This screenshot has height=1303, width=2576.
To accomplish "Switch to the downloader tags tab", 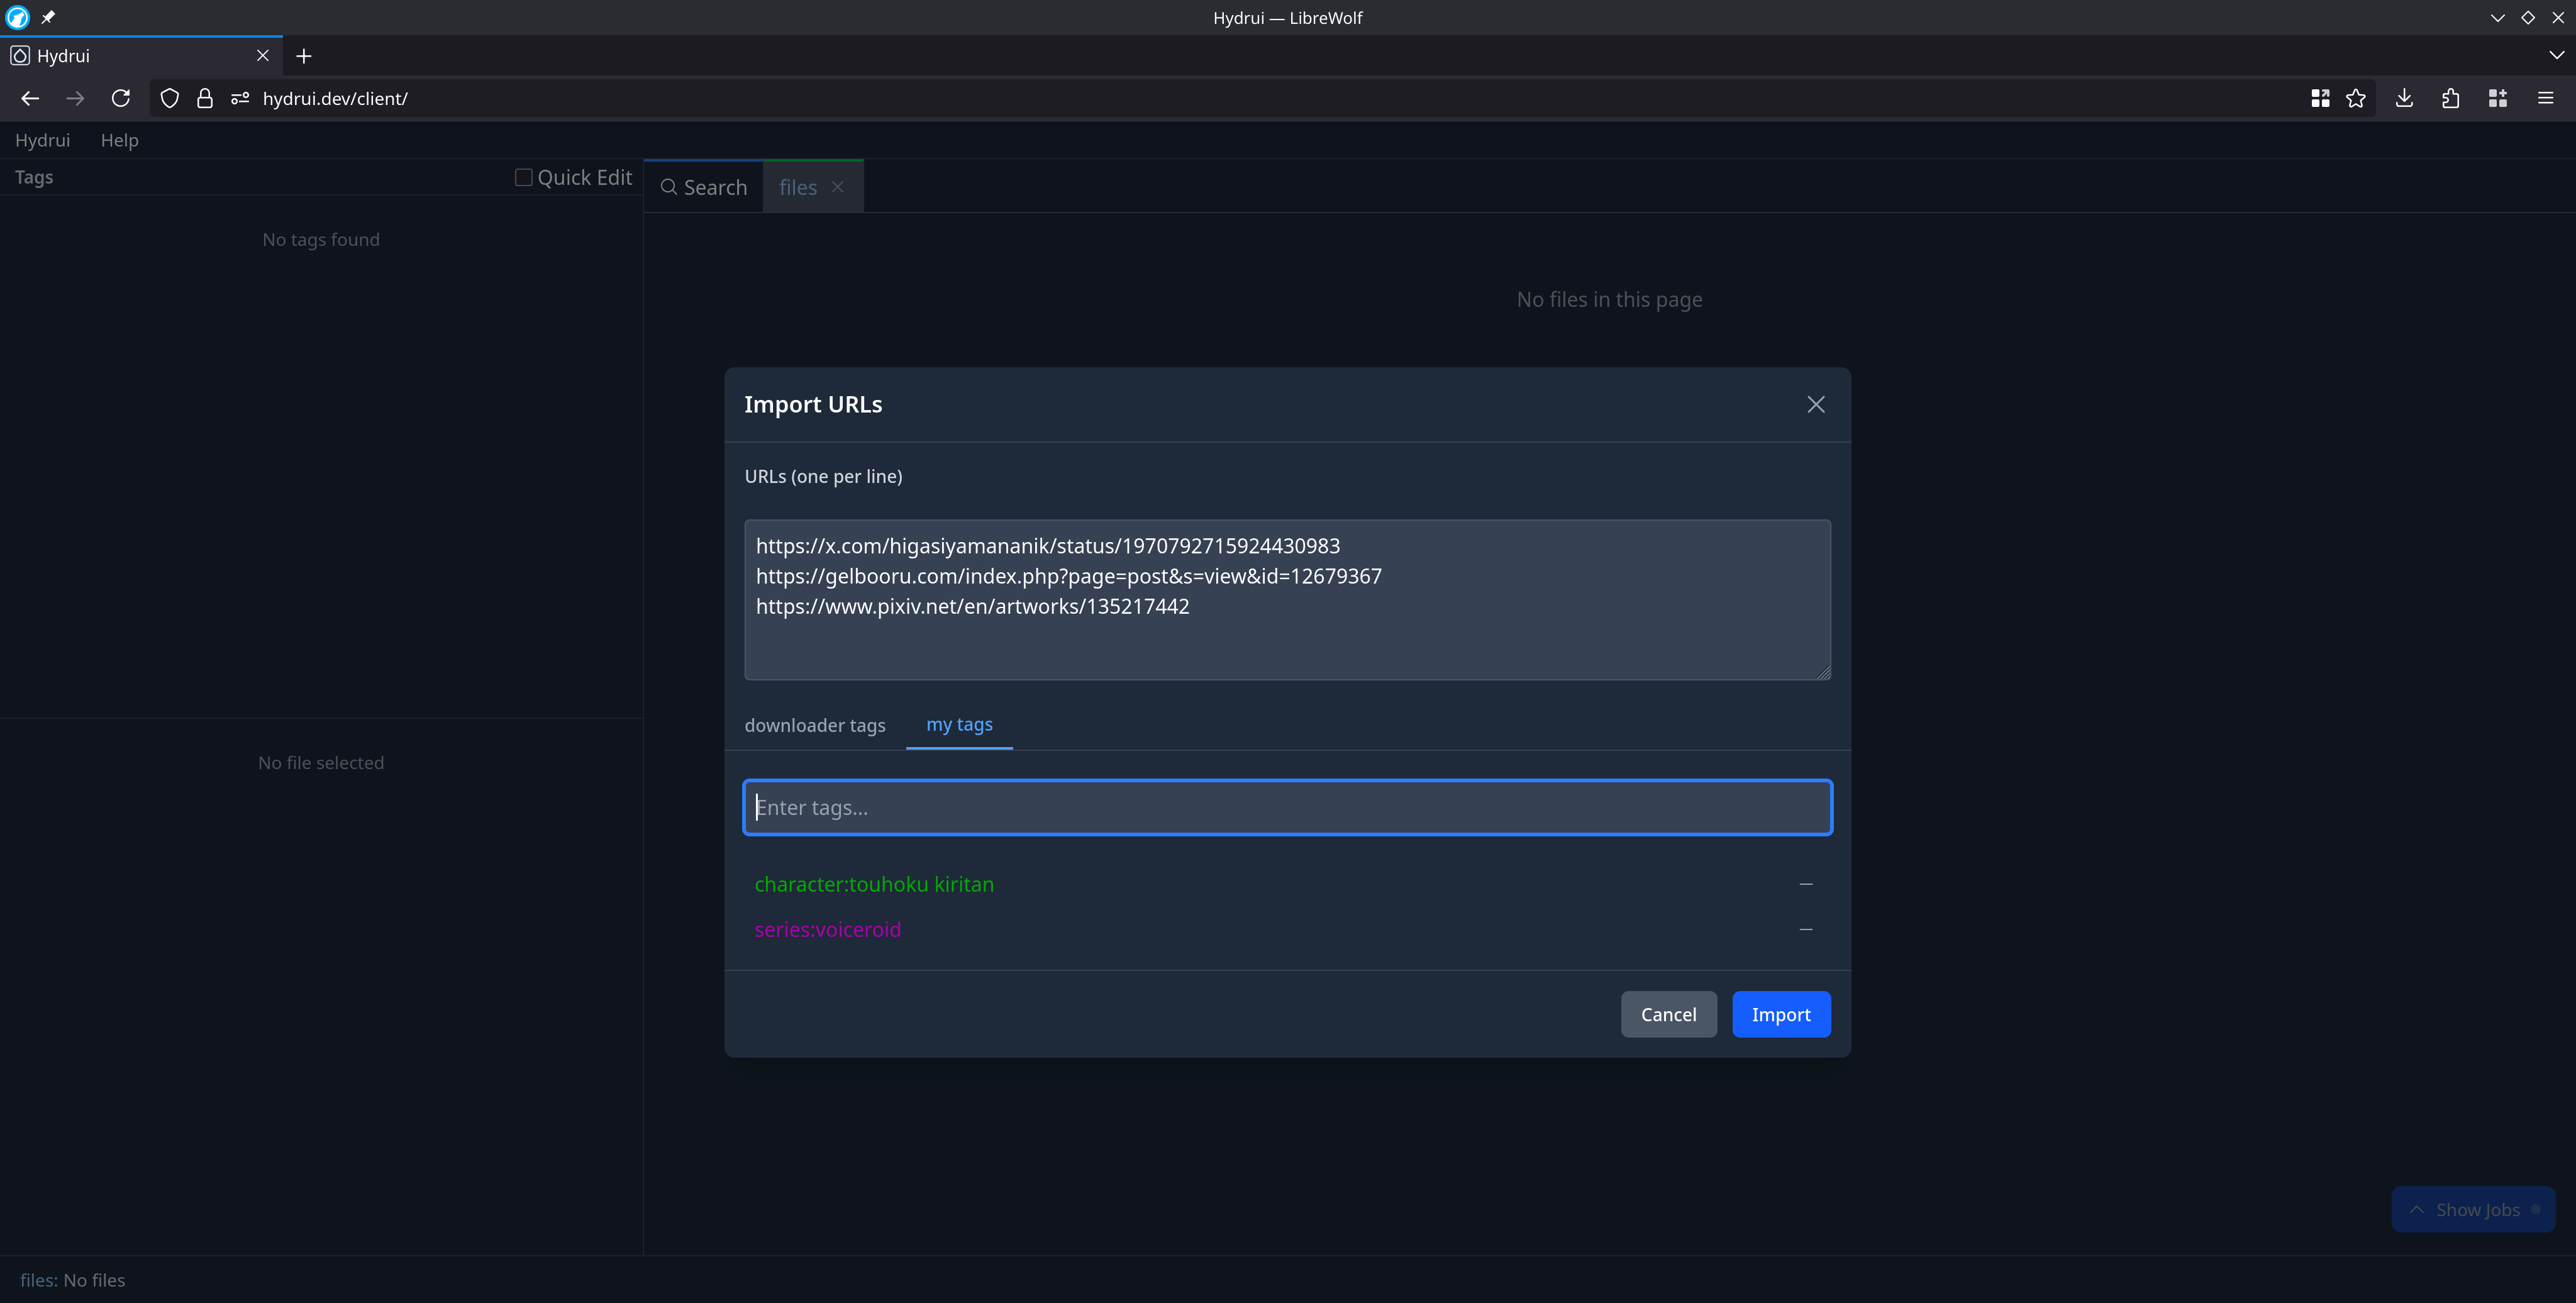I will tap(814, 725).
